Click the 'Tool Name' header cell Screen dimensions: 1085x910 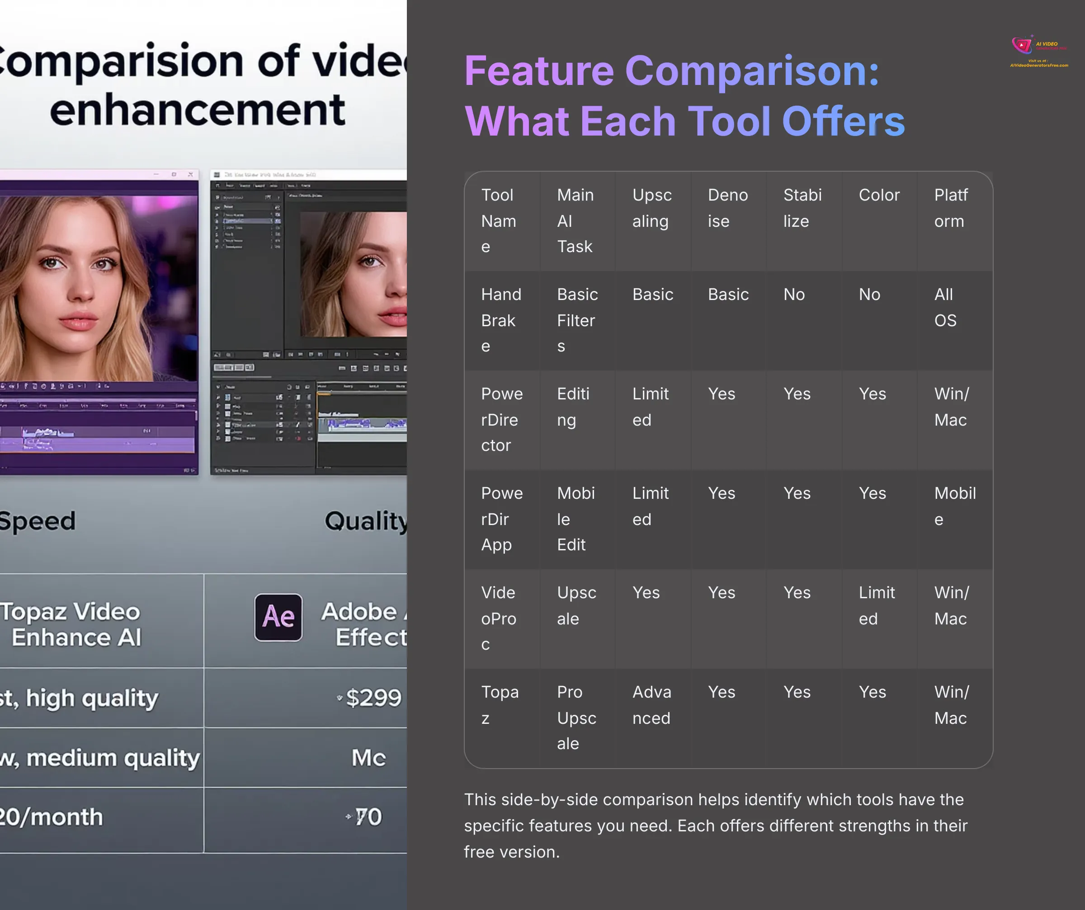[502, 221]
